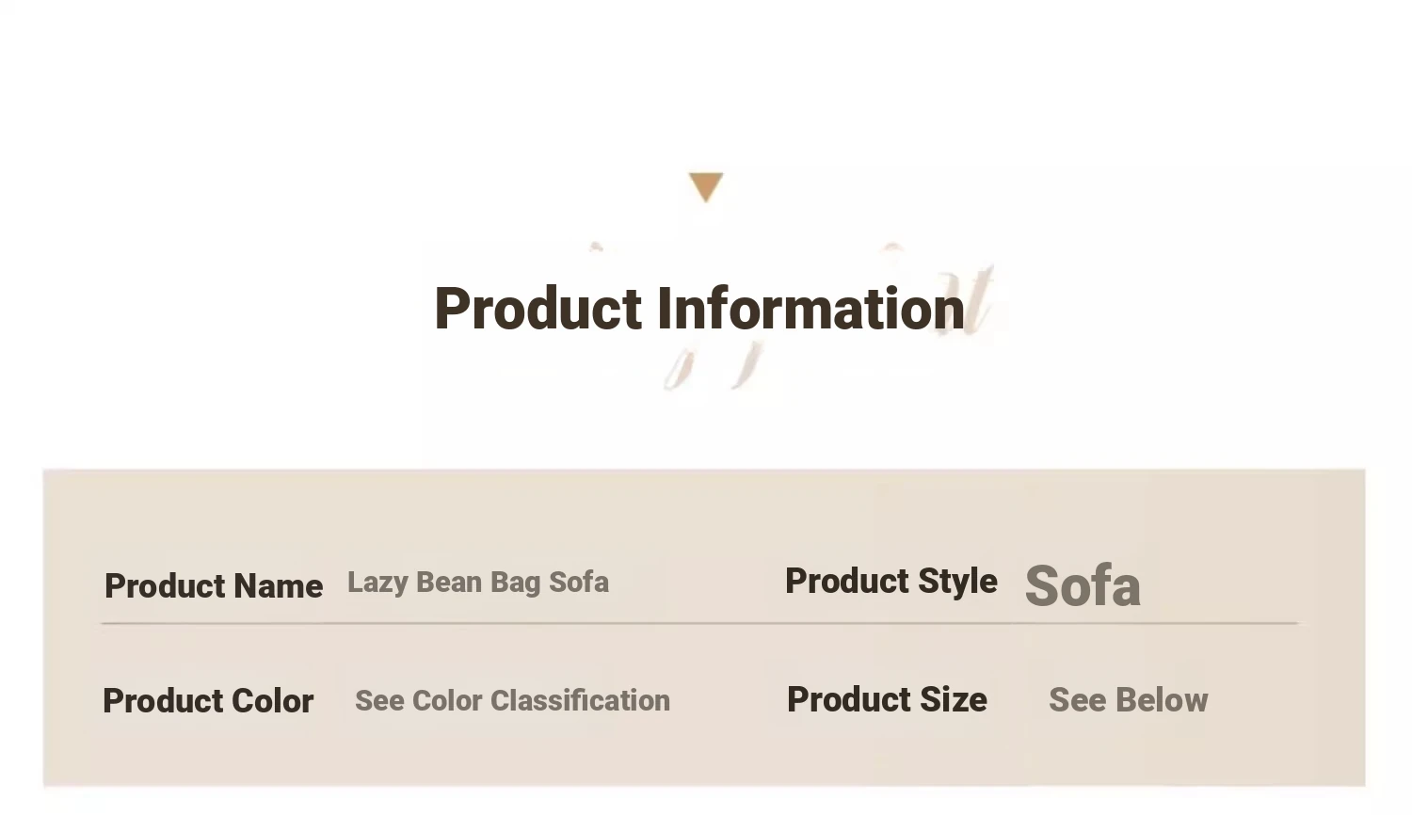Screen dimensions: 1412x815
Task: Click the word Style in the Product Style label
Action: click(x=957, y=581)
